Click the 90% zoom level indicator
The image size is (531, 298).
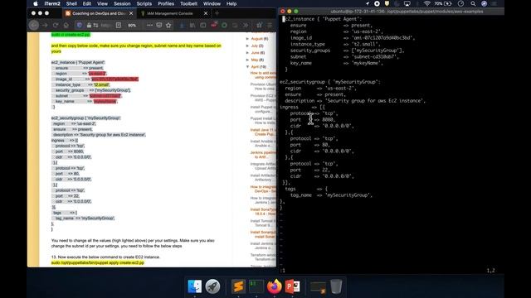(x=132, y=26)
